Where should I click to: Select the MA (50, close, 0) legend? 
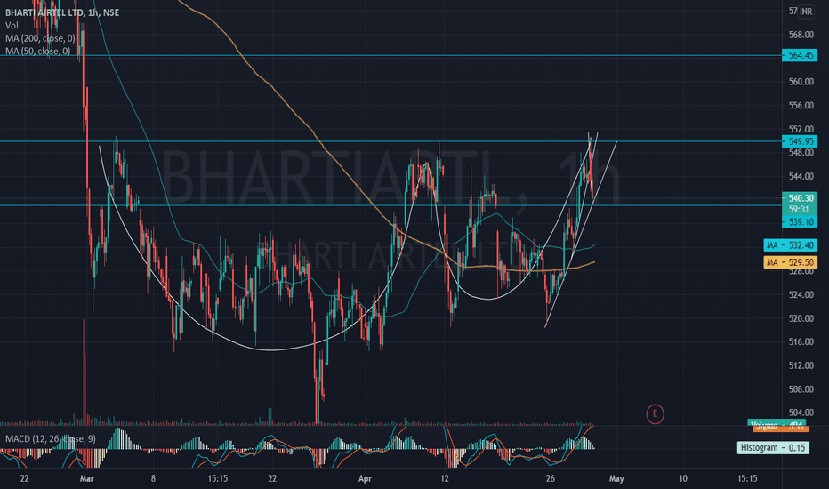pyautogui.click(x=37, y=52)
